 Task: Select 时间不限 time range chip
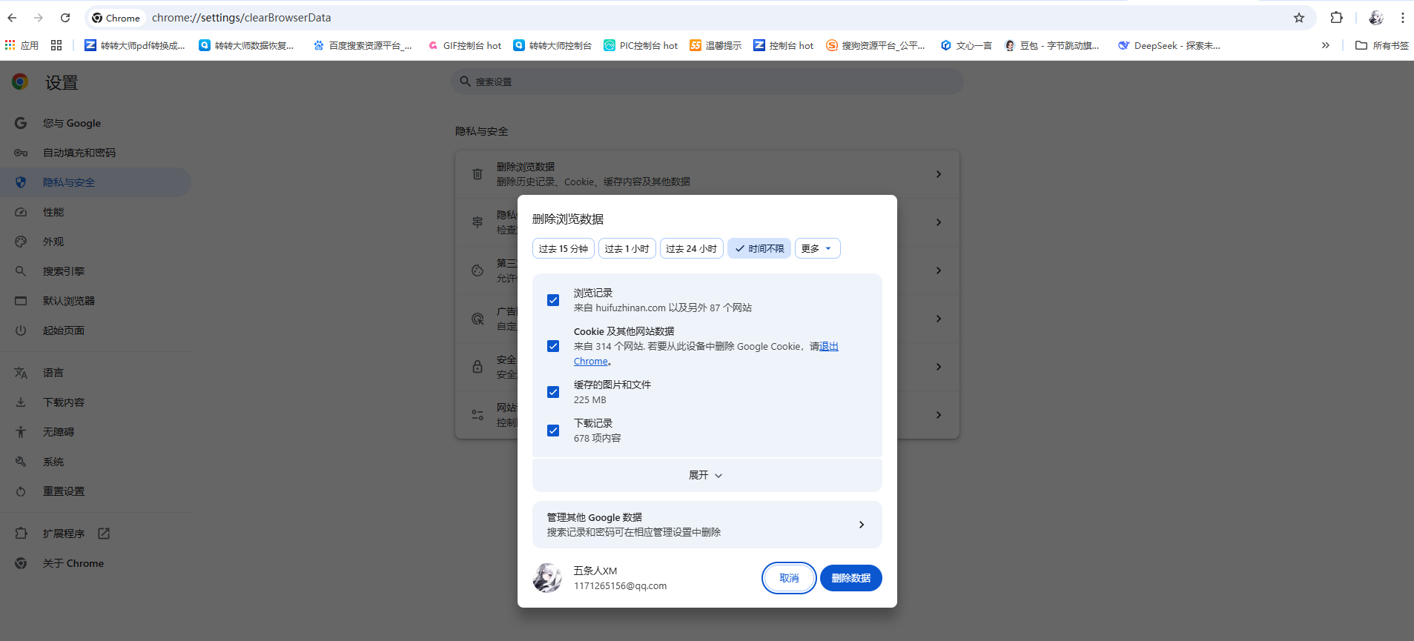[759, 249]
